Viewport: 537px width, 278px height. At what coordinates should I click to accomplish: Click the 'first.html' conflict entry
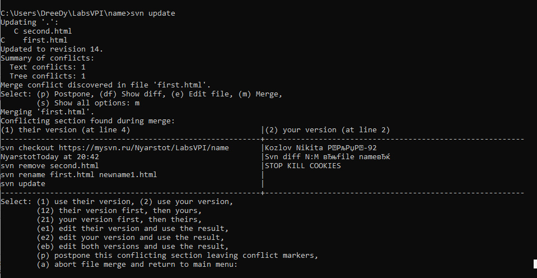coord(34,40)
